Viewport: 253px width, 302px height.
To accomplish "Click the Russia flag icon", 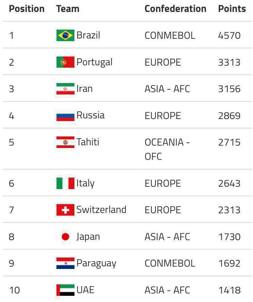I will click(65, 115).
